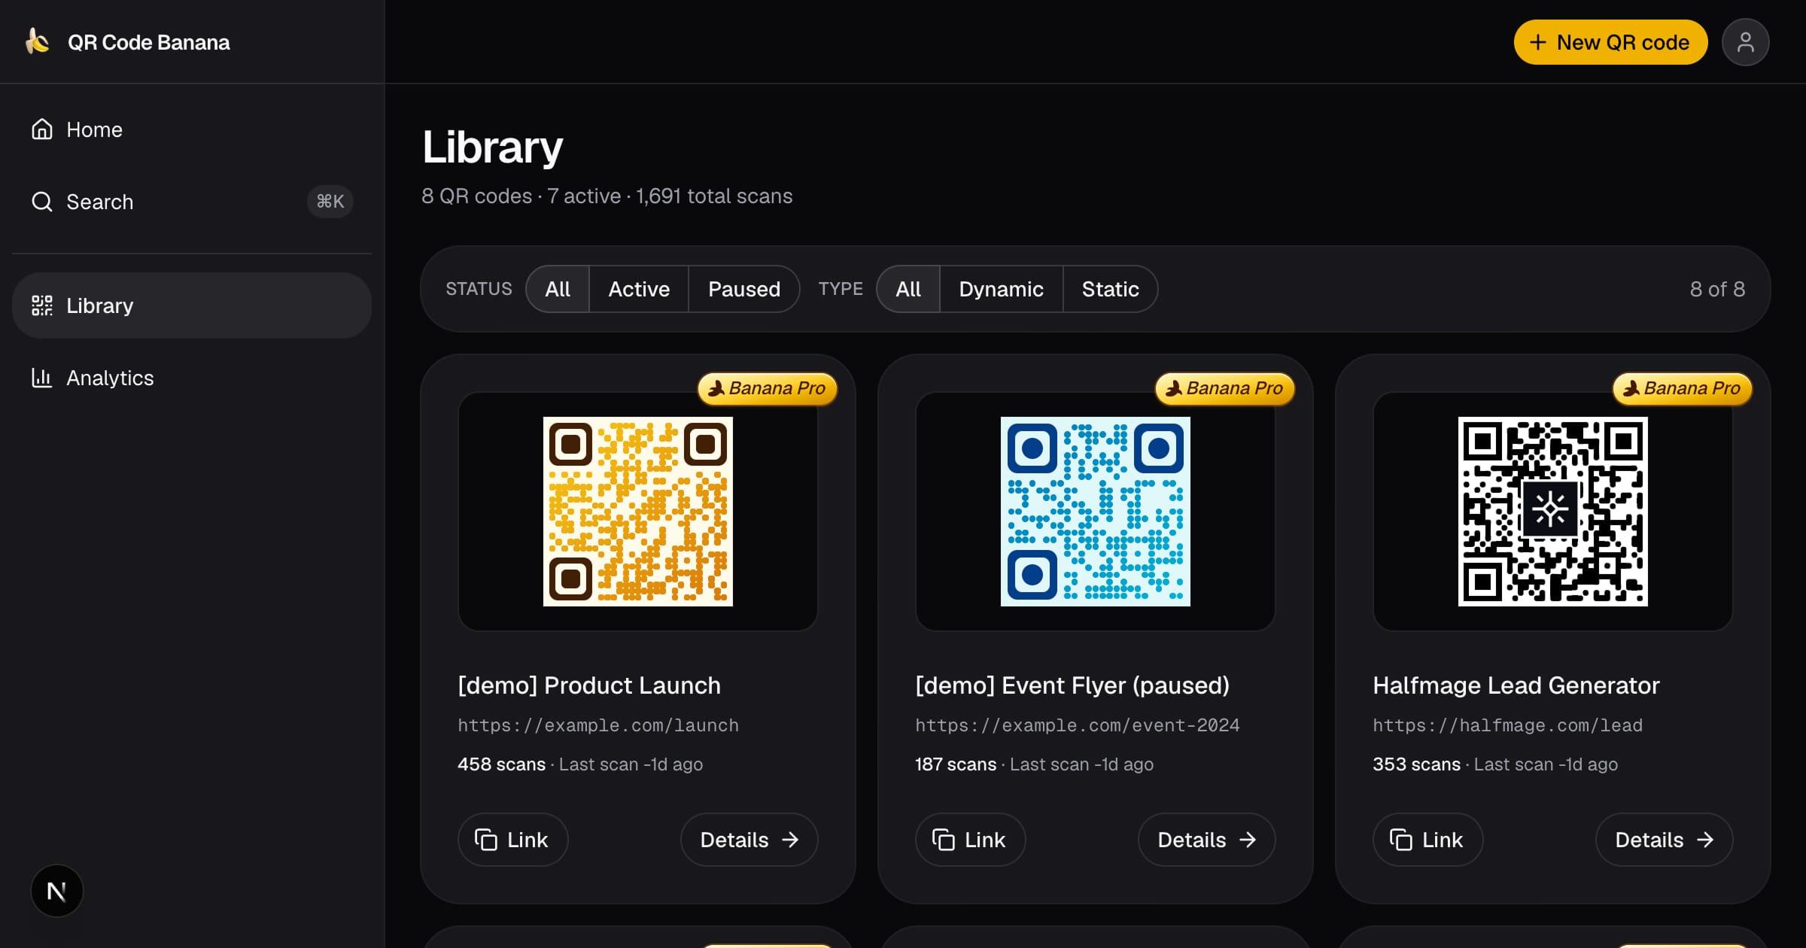Click copy icon on Event Flyer Link button
This screenshot has height=948, width=1806.
point(944,840)
